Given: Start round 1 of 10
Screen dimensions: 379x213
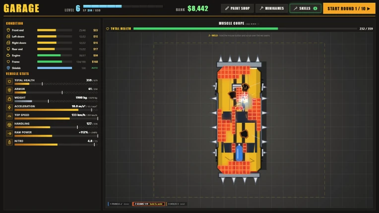Looking at the screenshot, I should click(x=349, y=8).
